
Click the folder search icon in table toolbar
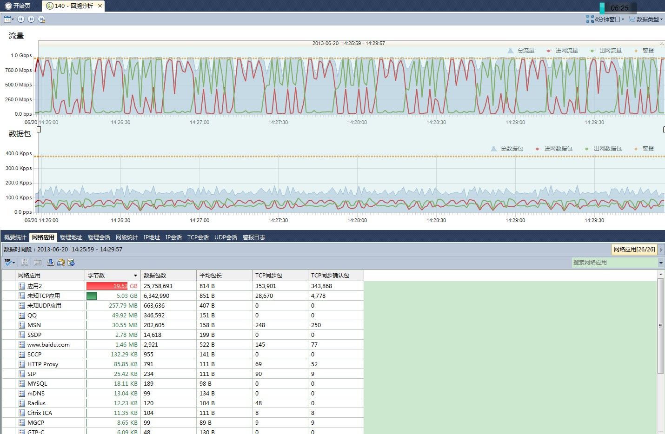point(61,263)
